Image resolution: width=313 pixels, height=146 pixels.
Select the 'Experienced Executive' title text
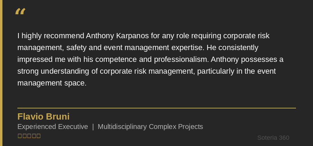[53, 127]
